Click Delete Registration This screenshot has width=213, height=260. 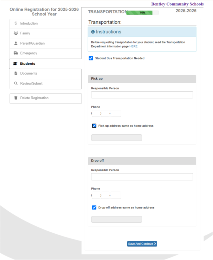[46, 99]
